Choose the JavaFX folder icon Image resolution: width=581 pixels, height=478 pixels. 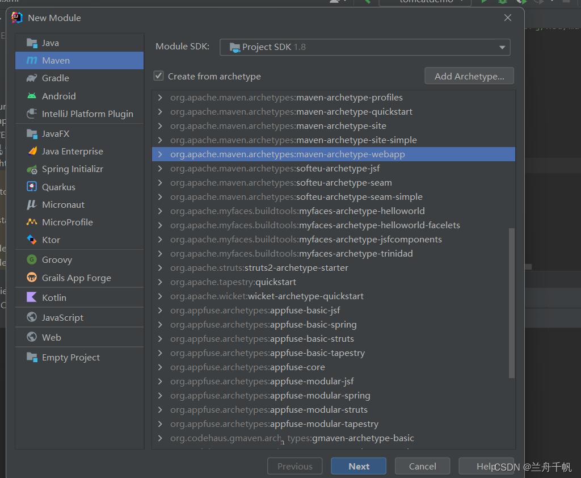pyautogui.click(x=32, y=134)
